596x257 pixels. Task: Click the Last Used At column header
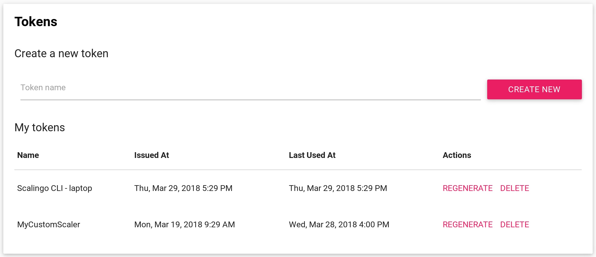click(x=312, y=155)
